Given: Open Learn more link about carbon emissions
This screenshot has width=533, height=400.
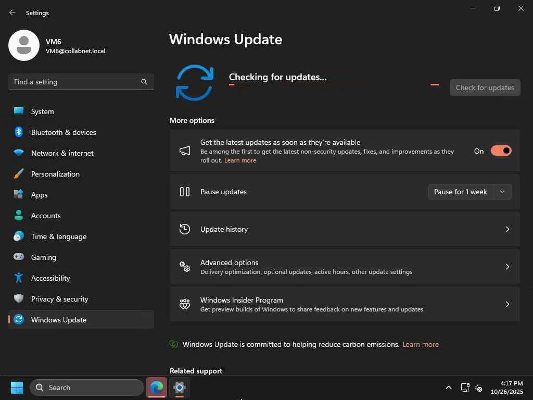Looking at the screenshot, I should pyautogui.click(x=421, y=344).
